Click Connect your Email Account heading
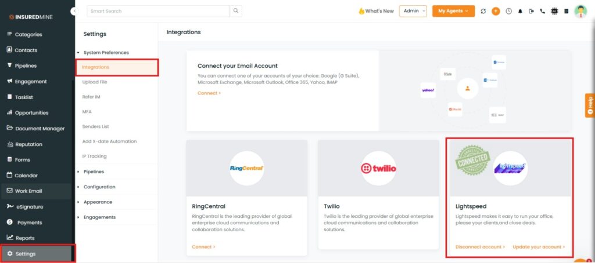The image size is (595, 263). (x=238, y=66)
